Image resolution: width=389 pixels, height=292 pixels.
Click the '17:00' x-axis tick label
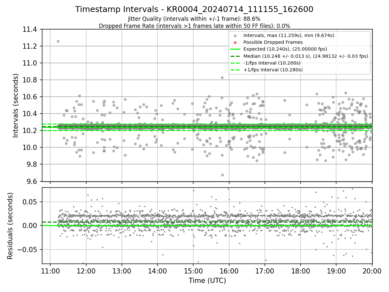(265, 271)
